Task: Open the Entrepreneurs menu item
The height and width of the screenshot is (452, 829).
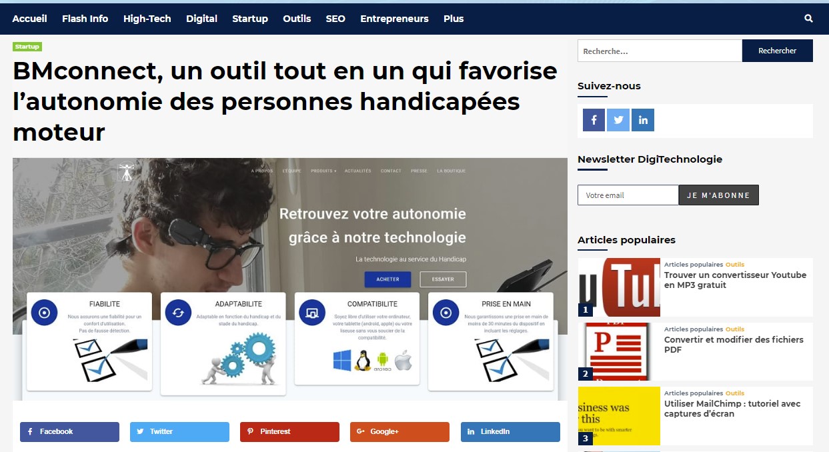Action: (394, 19)
